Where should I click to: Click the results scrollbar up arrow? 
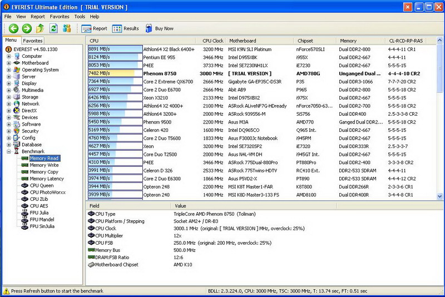point(439,41)
